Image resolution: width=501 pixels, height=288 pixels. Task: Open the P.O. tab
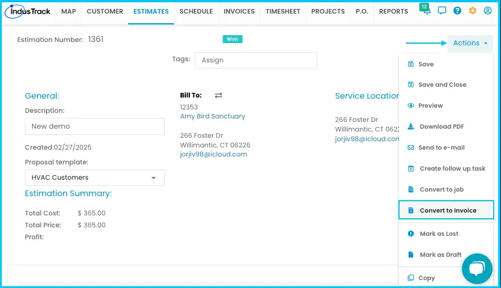click(x=362, y=11)
